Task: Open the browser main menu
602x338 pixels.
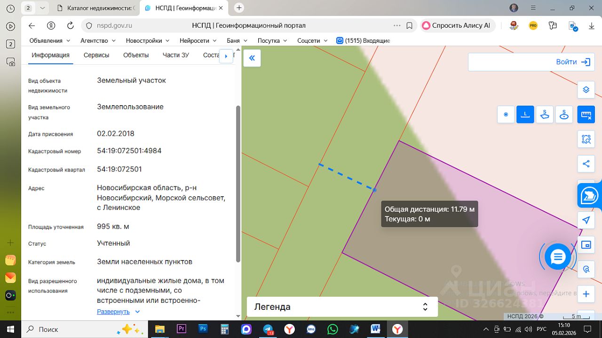Action: pyautogui.click(x=532, y=8)
